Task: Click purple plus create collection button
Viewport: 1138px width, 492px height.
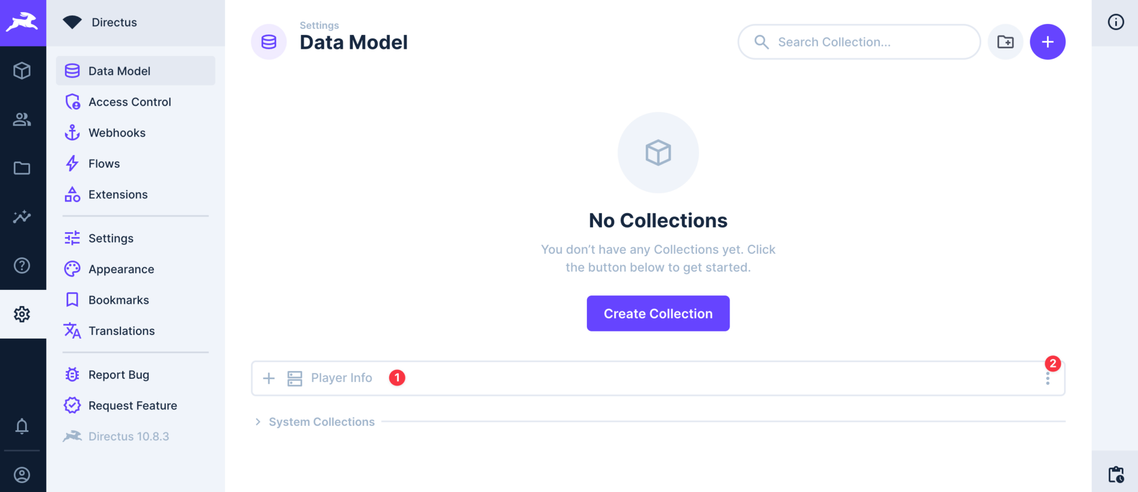Action: click(x=1047, y=42)
